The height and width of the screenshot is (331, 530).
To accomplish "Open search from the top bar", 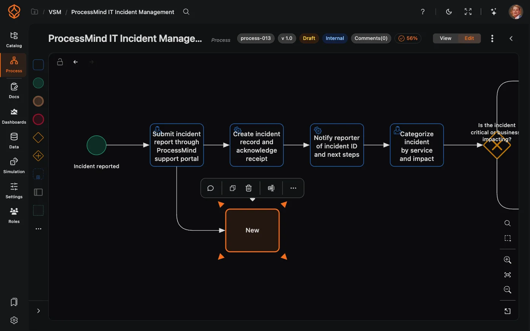I will click(x=186, y=12).
